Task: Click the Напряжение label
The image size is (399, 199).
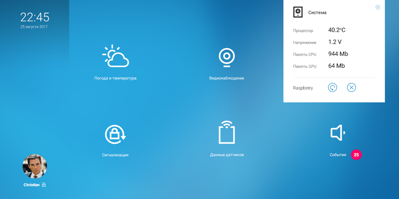Action: tap(305, 43)
